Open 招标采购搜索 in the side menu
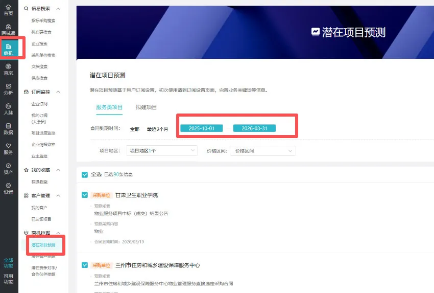The height and width of the screenshot is (293, 434). (43, 20)
